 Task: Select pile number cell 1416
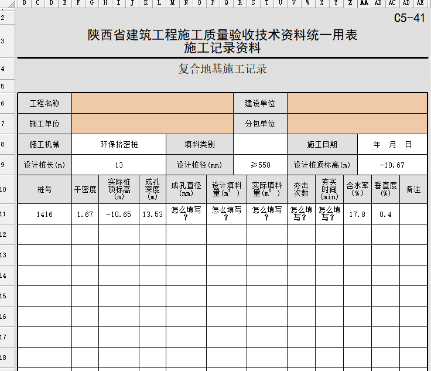pos(45,215)
